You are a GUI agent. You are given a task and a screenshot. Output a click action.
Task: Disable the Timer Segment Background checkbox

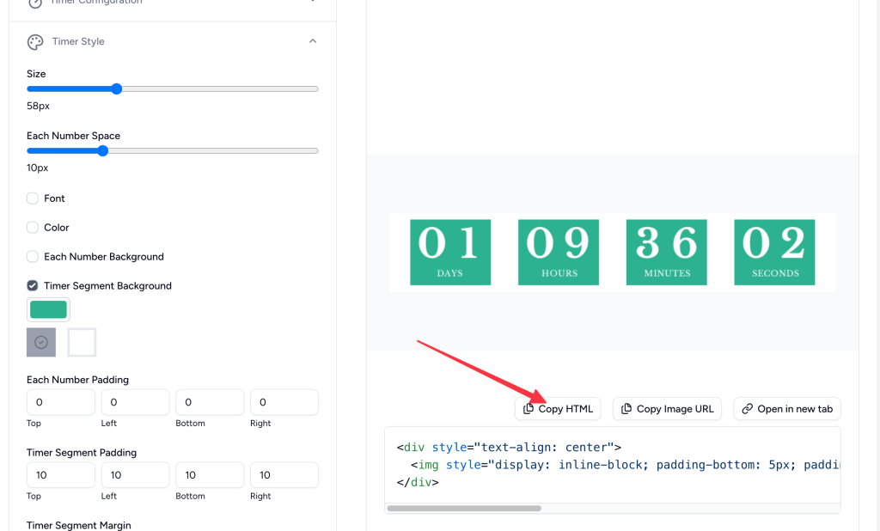click(x=32, y=285)
